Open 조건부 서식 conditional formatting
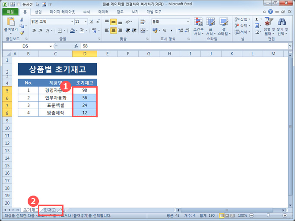 coord(199,26)
